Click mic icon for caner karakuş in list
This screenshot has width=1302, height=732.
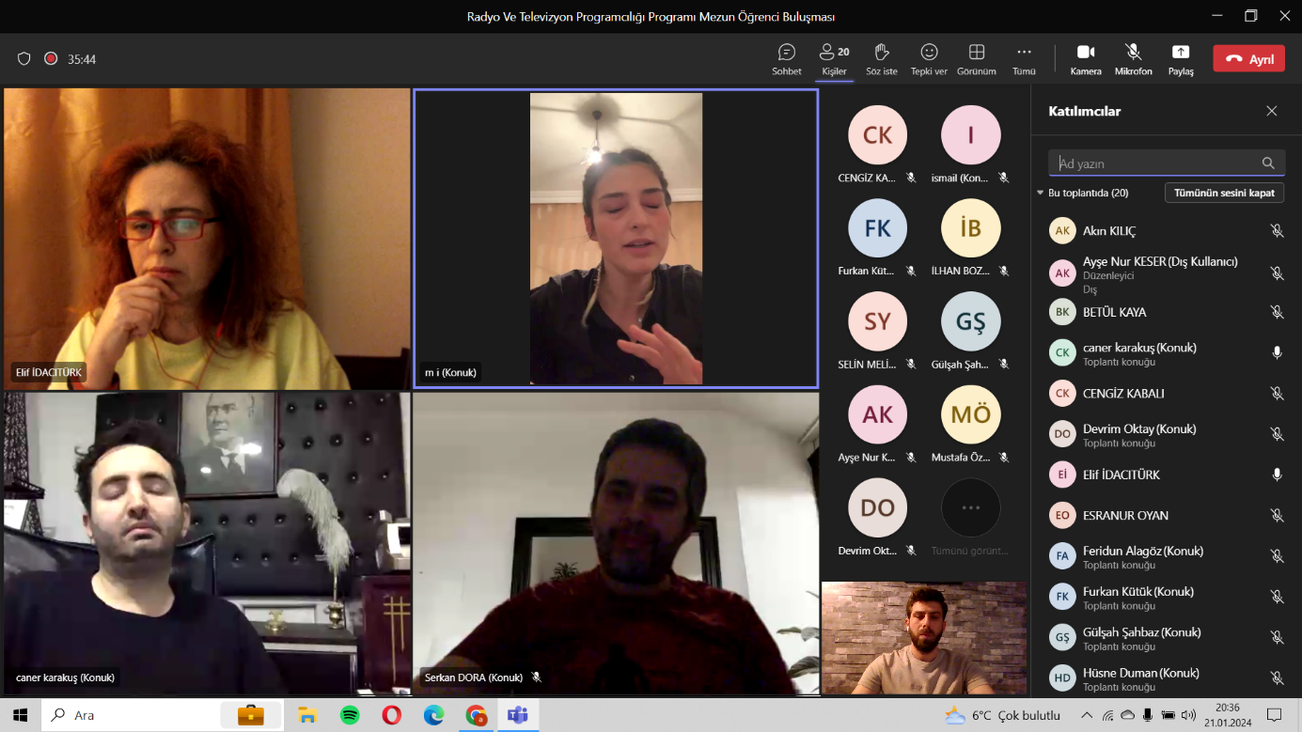(1277, 353)
